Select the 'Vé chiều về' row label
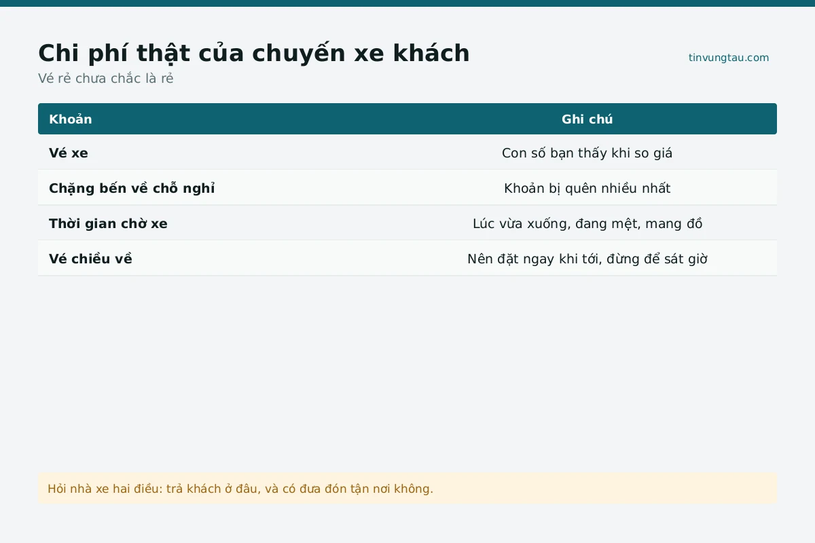815x543 pixels. [90, 259]
